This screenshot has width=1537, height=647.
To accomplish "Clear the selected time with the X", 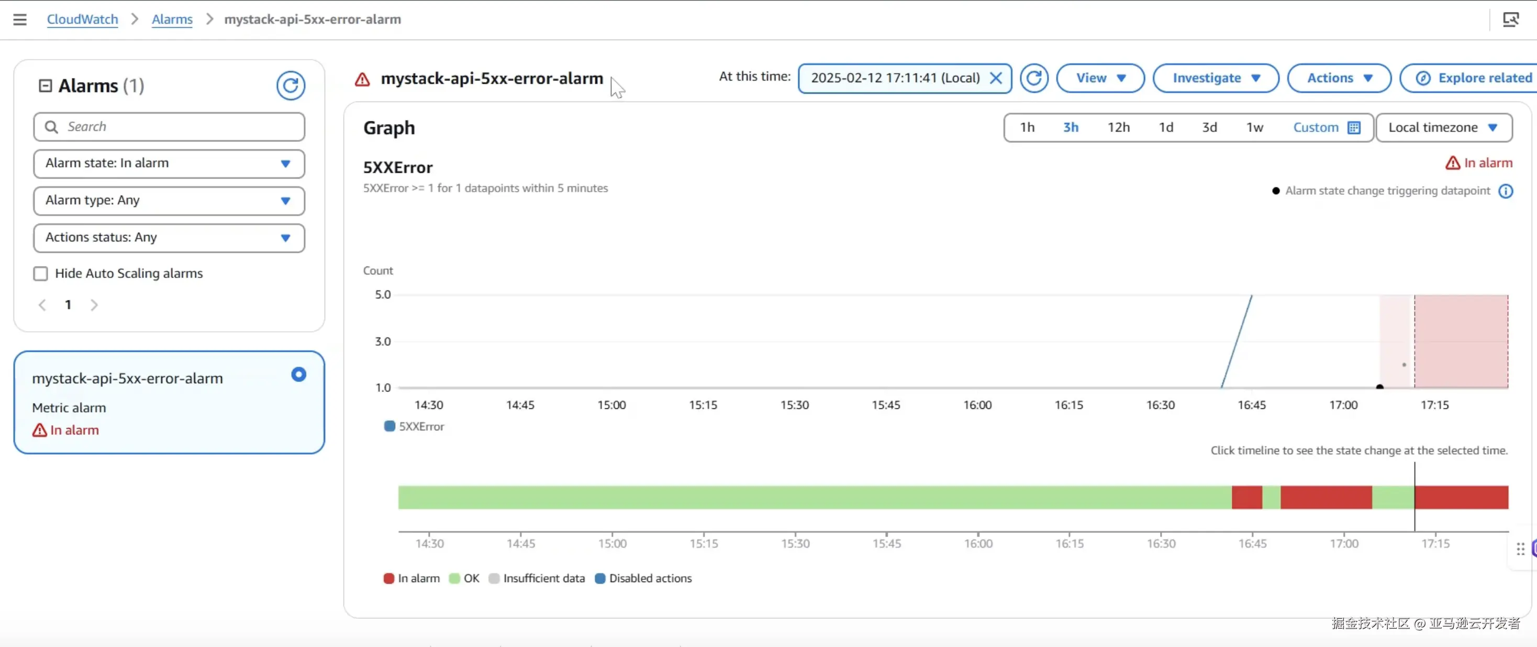I will click(x=995, y=78).
